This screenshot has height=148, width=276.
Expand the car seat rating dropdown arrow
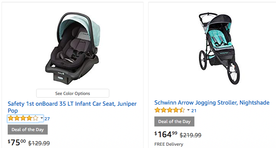(x=42, y=118)
